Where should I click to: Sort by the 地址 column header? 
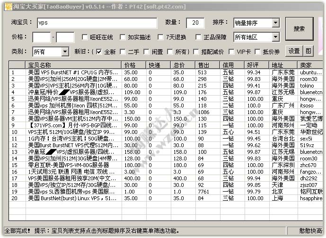pos(283,65)
